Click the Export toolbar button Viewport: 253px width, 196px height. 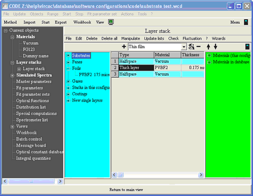61,22
